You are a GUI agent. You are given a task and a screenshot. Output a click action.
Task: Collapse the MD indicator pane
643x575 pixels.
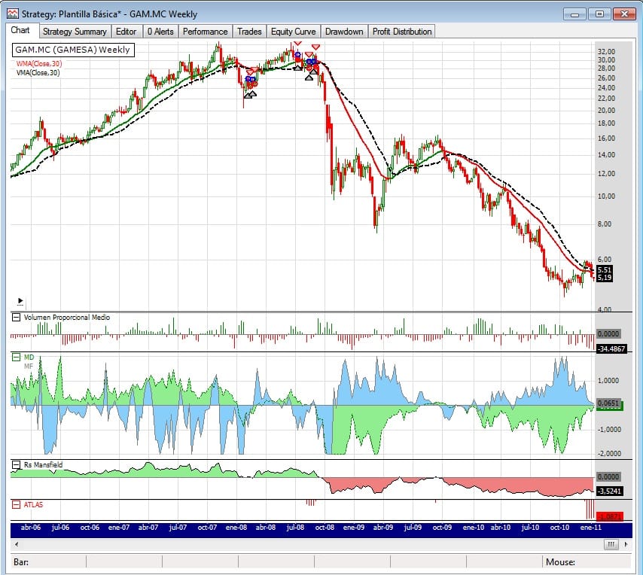pyautogui.click(x=17, y=357)
